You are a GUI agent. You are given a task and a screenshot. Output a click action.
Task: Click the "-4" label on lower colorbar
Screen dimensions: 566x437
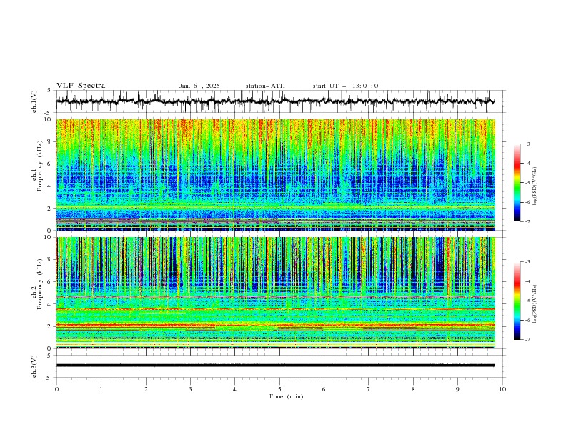[x=527, y=281]
